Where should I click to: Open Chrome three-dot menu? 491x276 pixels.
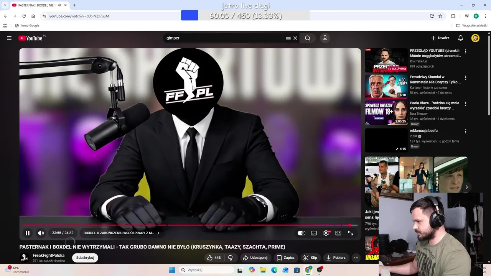485,16
